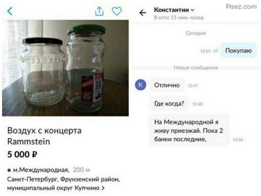Expand location details via chevron after Купчино
The image size is (261, 196).
(x=103, y=188)
